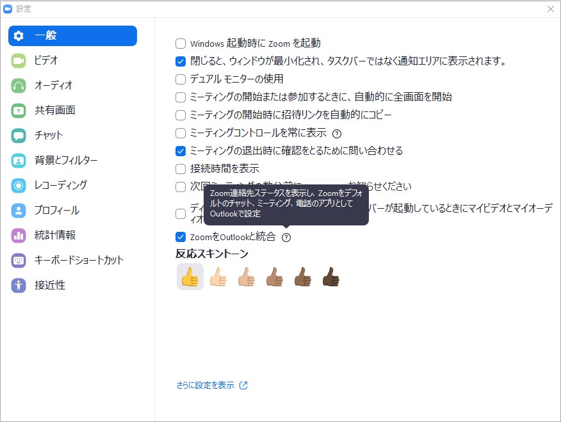Select the 共有画面 (Share Screen) settings icon

point(20,110)
